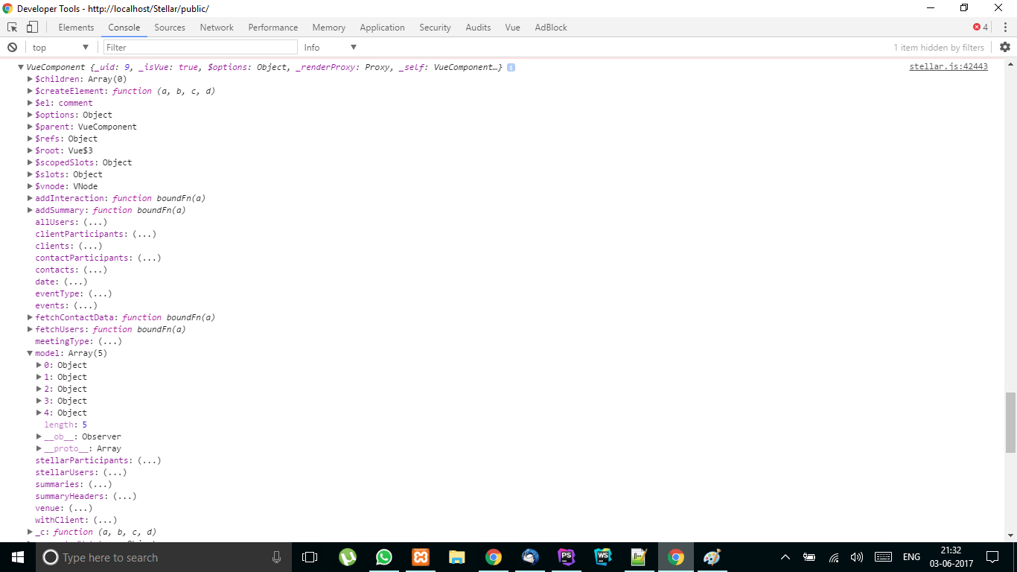Screen dimensions: 1017x572
Task: Activate the inspect element picker icon
Action: coord(13,27)
